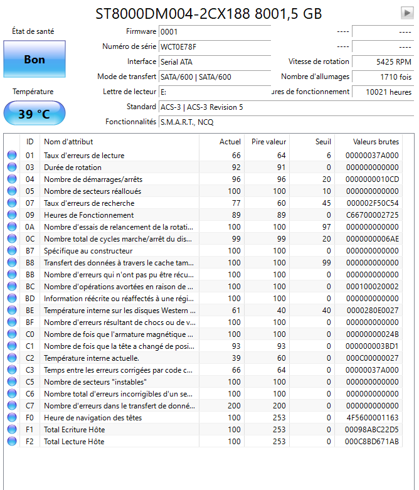Click raw value C66700002725

(372, 215)
